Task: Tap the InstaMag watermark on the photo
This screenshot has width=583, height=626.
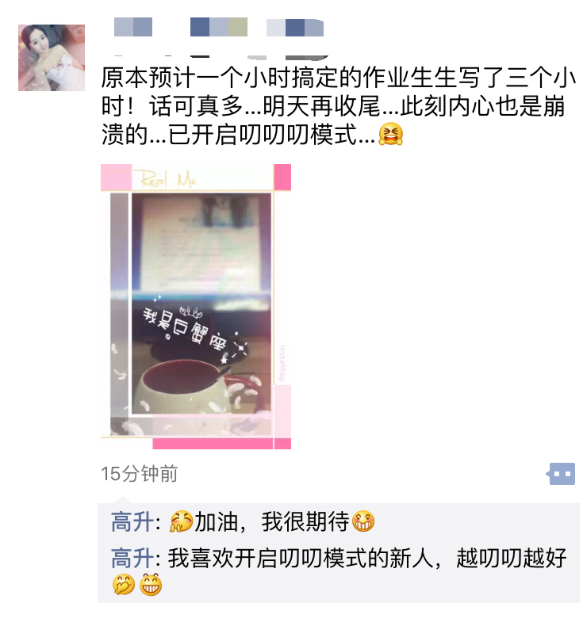Action: (282, 363)
